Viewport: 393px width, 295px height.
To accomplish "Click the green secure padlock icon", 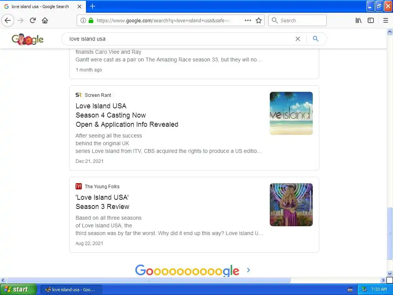I will point(91,20).
